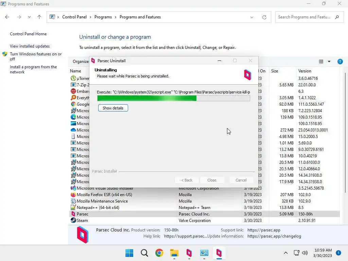Click version 3.6.0.46716 cell
Screen dimensions: 348x261
click(x=308, y=79)
